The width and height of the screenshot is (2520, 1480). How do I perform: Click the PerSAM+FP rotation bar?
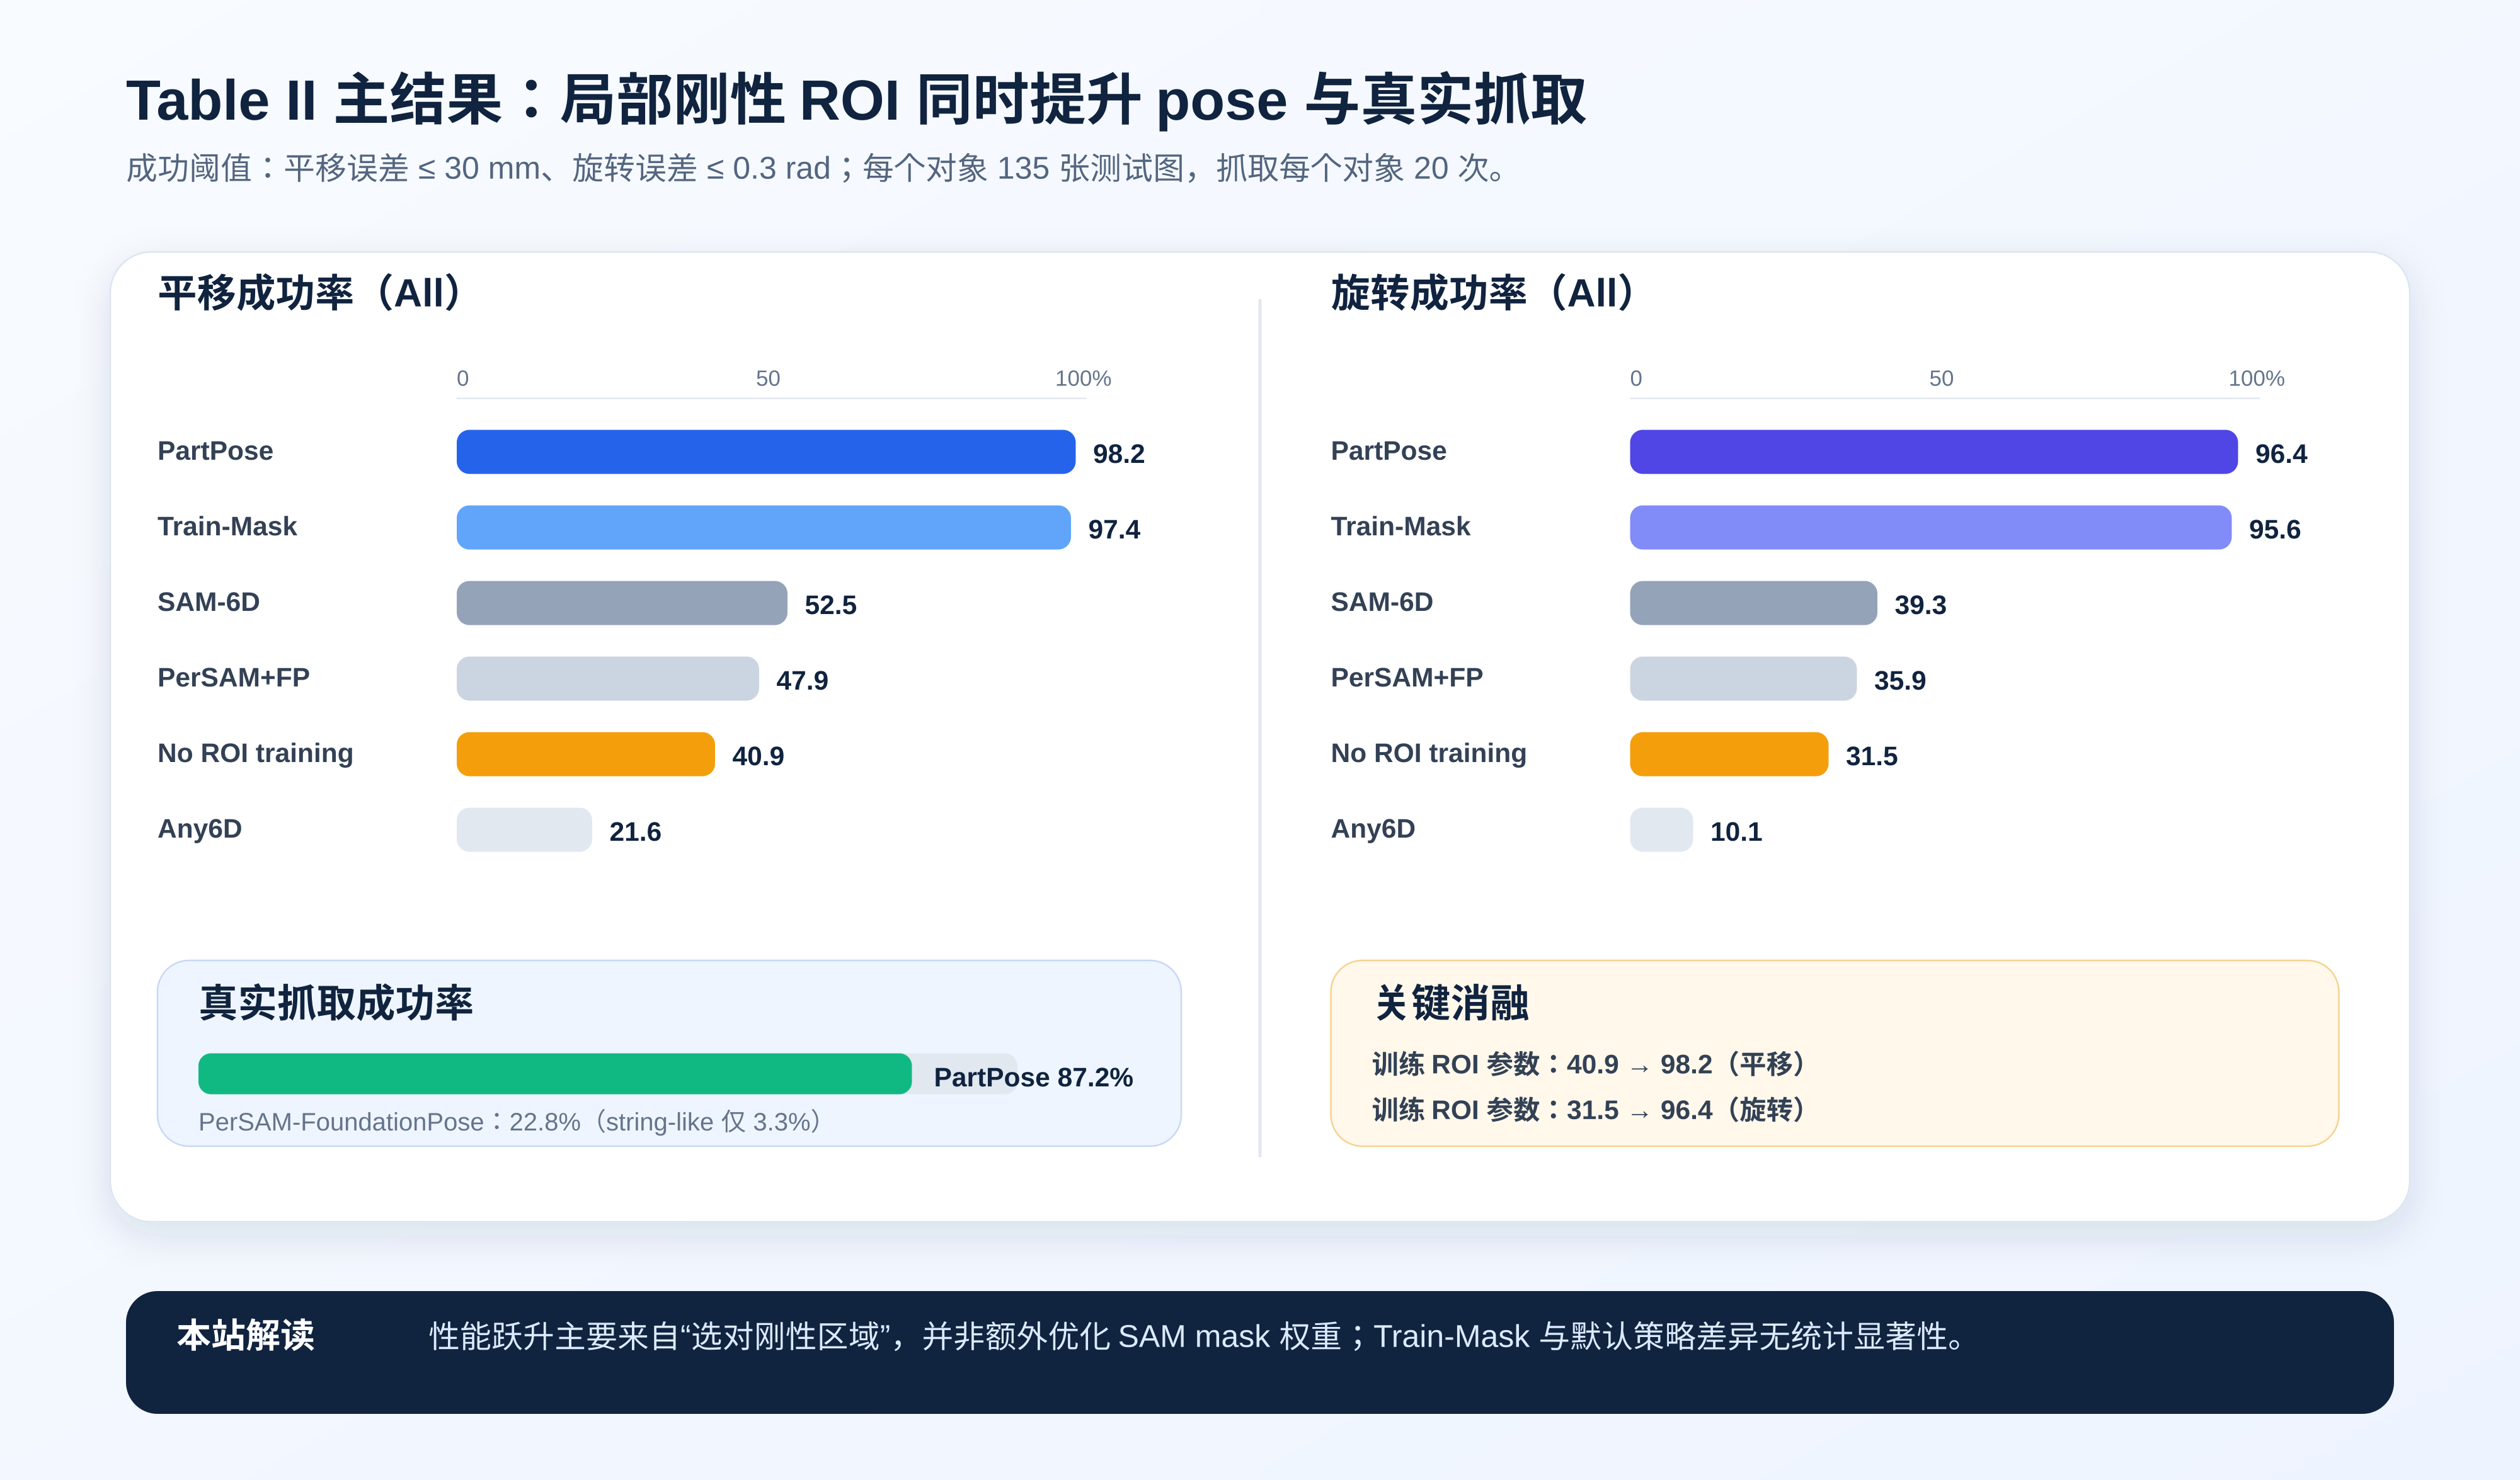click(1743, 678)
